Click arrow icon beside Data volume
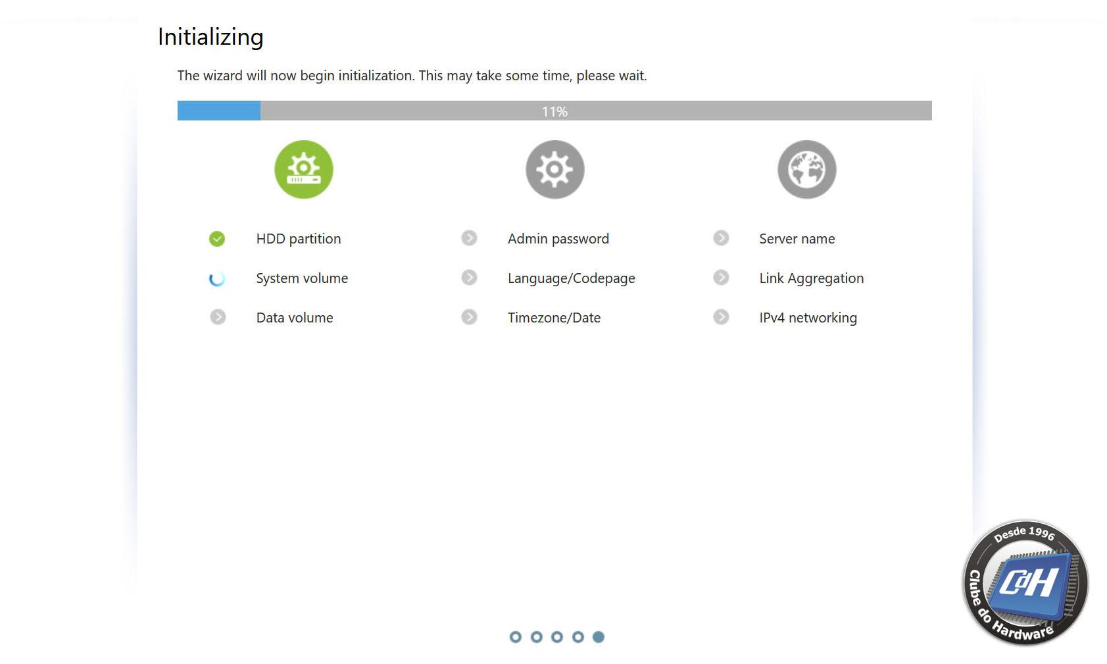 tap(218, 317)
